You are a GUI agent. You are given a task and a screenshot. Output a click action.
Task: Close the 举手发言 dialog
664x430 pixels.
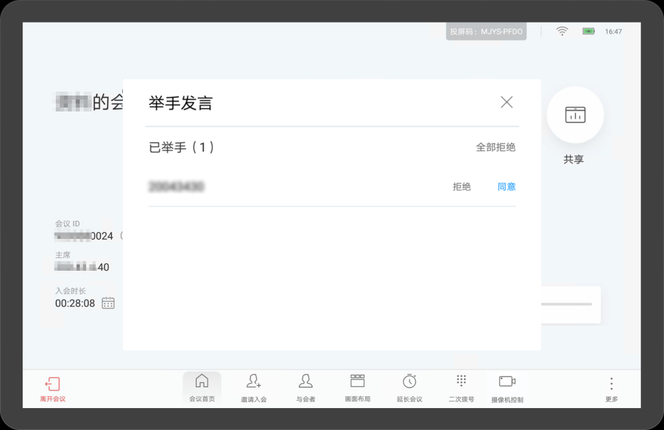click(x=507, y=102)
